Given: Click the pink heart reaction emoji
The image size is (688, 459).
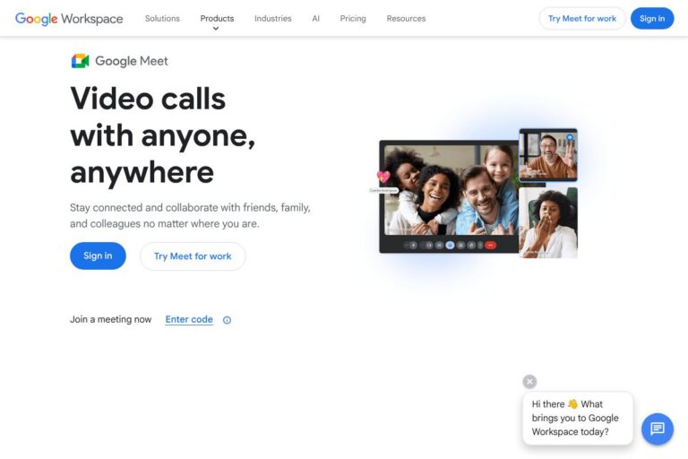Looking at the screenshot, I should point(383,177).
